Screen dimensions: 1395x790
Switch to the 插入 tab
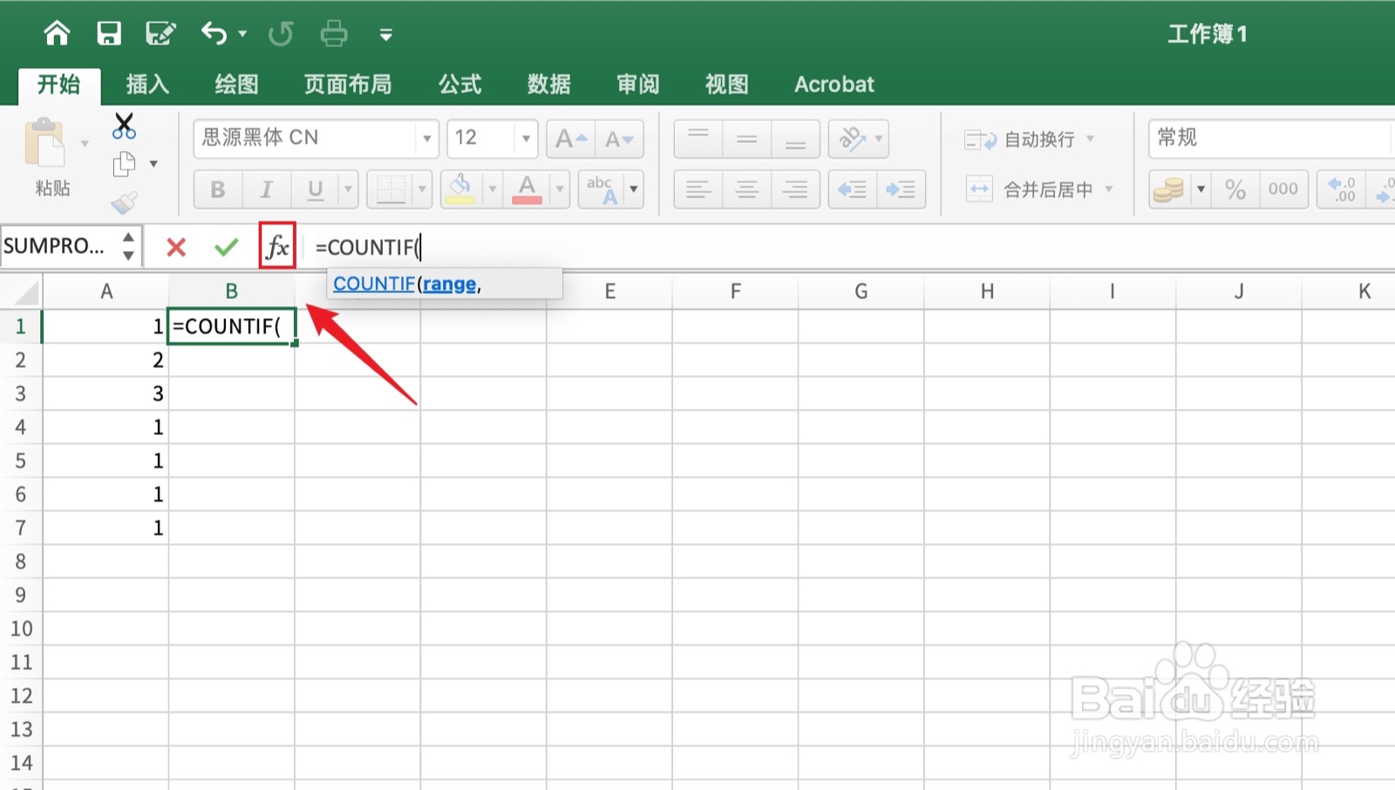point(147,85)
